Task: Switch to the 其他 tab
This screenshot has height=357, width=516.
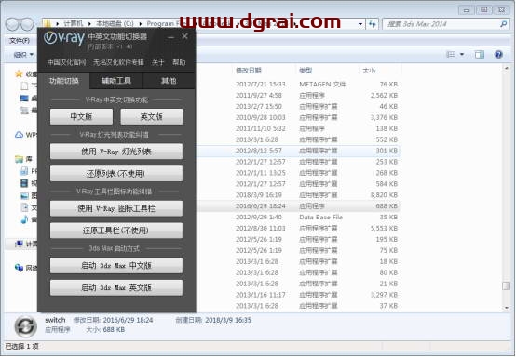Action: [x=169, y=81]
